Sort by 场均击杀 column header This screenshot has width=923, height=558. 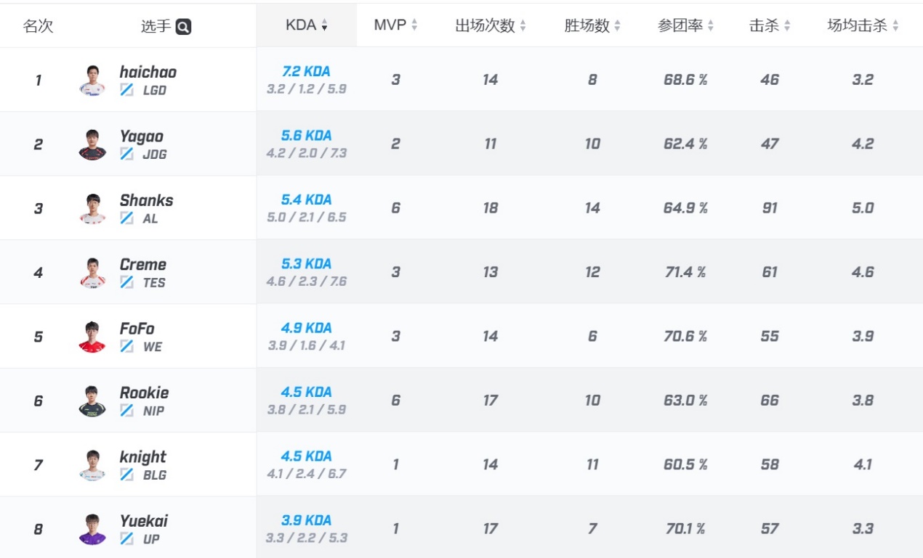click(863, 26)
